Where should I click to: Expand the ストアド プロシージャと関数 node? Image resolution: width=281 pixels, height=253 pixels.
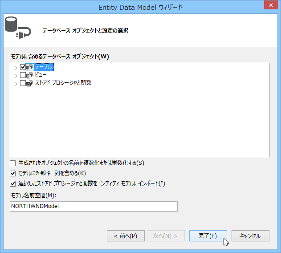click(16, 84)
